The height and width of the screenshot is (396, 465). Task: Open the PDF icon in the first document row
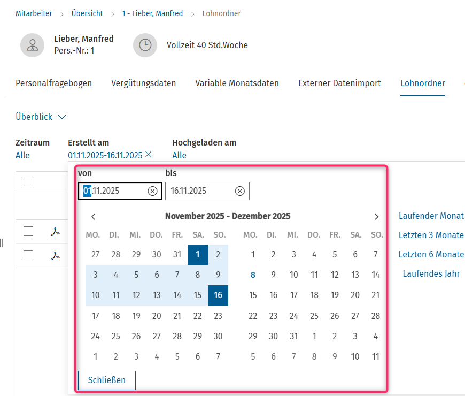[x=55, y=232]
